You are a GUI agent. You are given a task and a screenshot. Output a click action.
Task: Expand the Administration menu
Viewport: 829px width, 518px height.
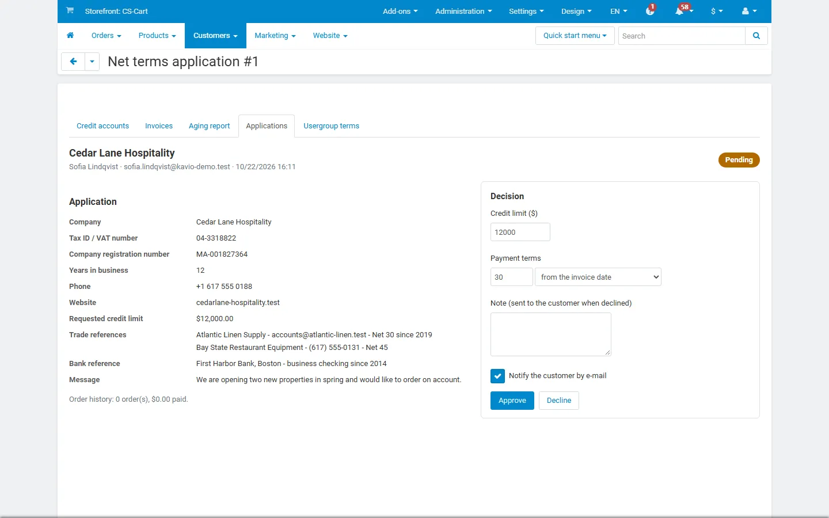(x=463, y=11)
